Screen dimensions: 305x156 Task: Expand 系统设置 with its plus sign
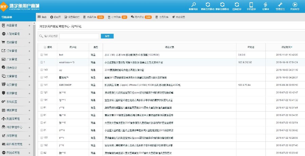pos(29,102)
